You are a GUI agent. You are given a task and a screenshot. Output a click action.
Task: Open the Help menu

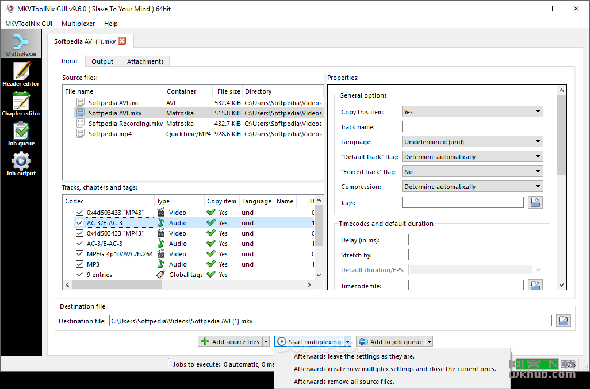click(111, 24)
